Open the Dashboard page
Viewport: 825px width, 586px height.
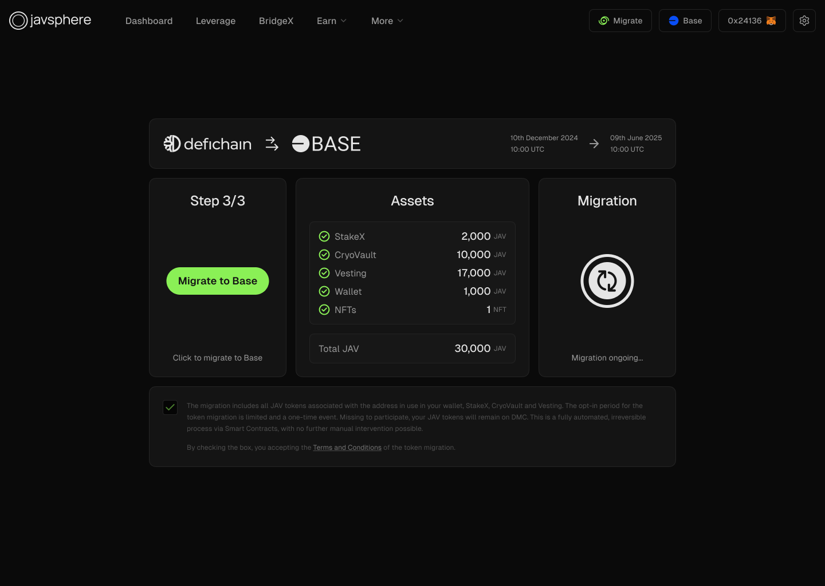pyautogui.click(x=149, y=21)
